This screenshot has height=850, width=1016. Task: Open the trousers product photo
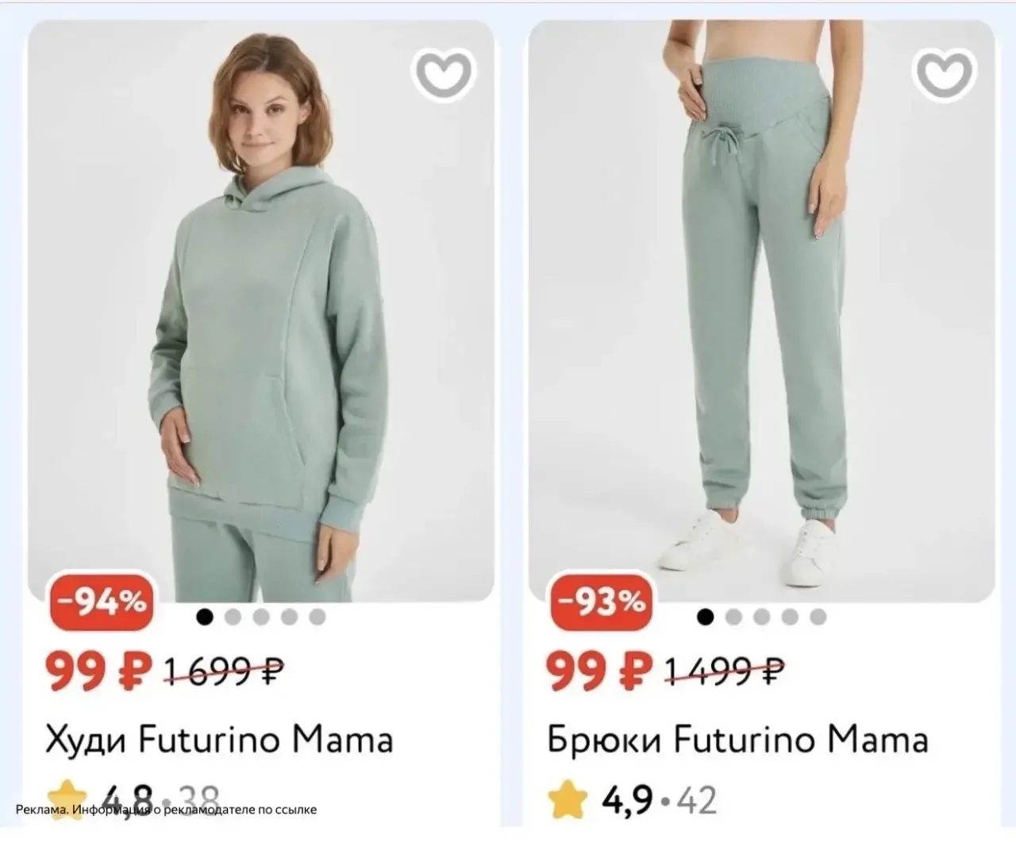point(761,311)
